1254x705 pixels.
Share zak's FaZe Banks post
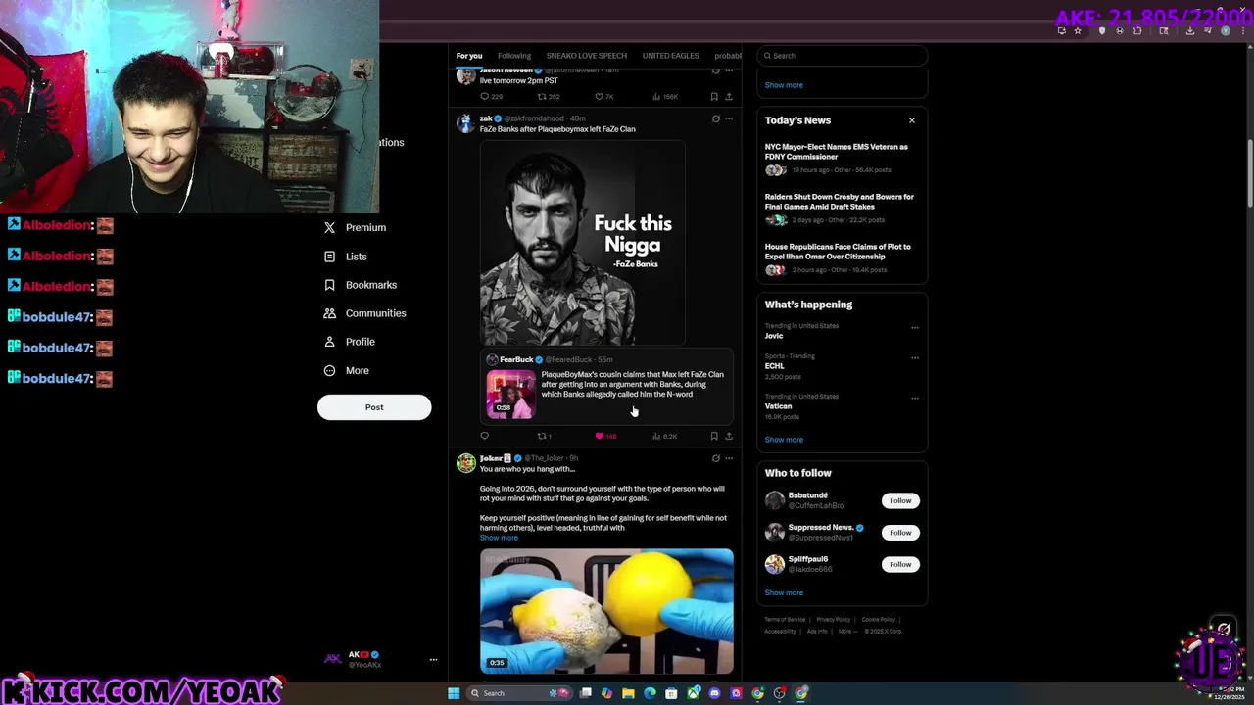tap(728, 436)
